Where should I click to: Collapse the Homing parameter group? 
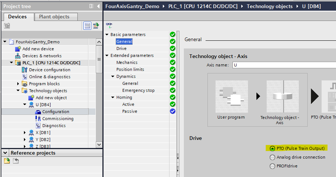[113, 97]
